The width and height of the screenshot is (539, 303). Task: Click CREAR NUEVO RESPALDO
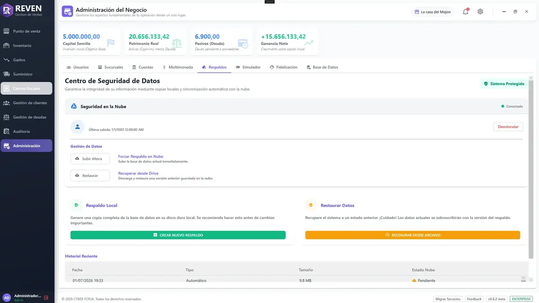(178, 235)
